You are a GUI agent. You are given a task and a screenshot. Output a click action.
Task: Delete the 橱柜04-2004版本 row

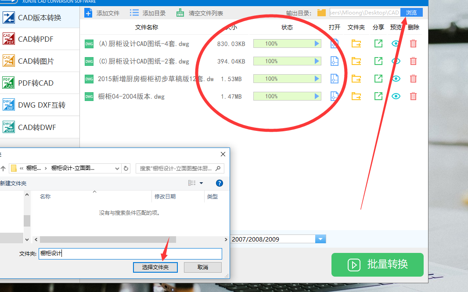click(x=413, y=96)
